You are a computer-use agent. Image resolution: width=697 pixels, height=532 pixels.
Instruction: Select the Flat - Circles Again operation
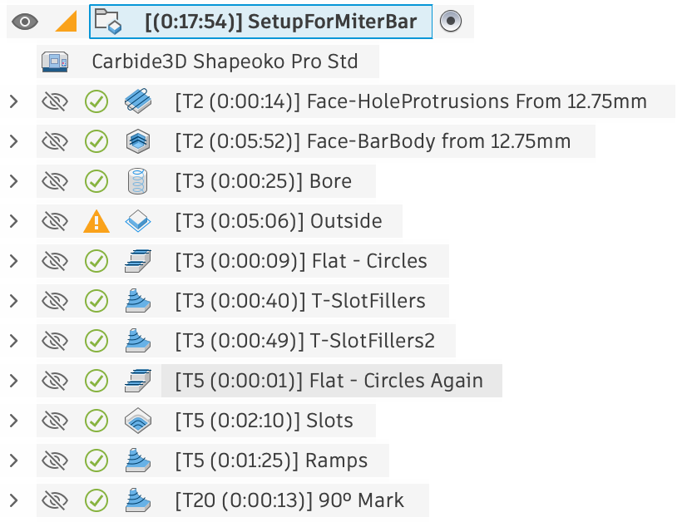click(329, 381)
